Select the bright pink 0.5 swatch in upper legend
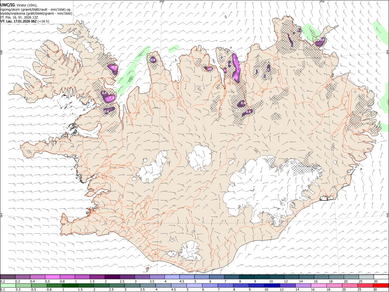The image size is (389, 292). point(52,277)
